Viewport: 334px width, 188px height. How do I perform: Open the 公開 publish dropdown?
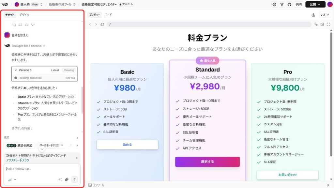click(315, 4)
